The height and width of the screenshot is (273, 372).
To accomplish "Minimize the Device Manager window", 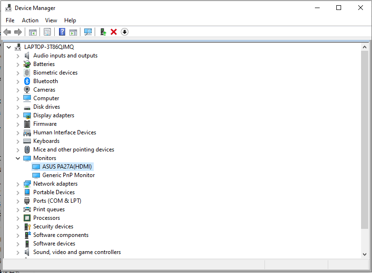I will pos(317,8).
